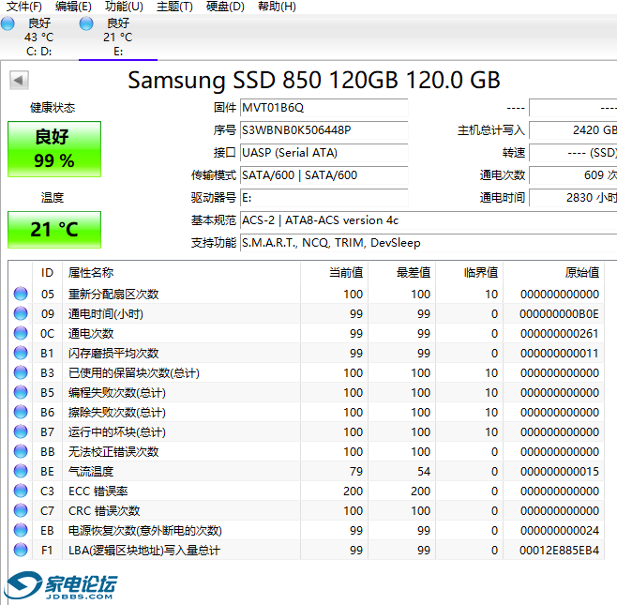Click the 原始值 column header
The height and width of the screenshot is (605, 617).
click(x=553, y=273)
